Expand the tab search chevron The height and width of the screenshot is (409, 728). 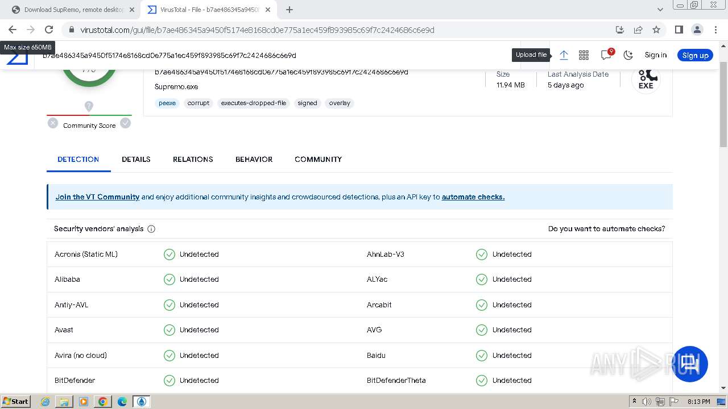[x=660, y=10]
